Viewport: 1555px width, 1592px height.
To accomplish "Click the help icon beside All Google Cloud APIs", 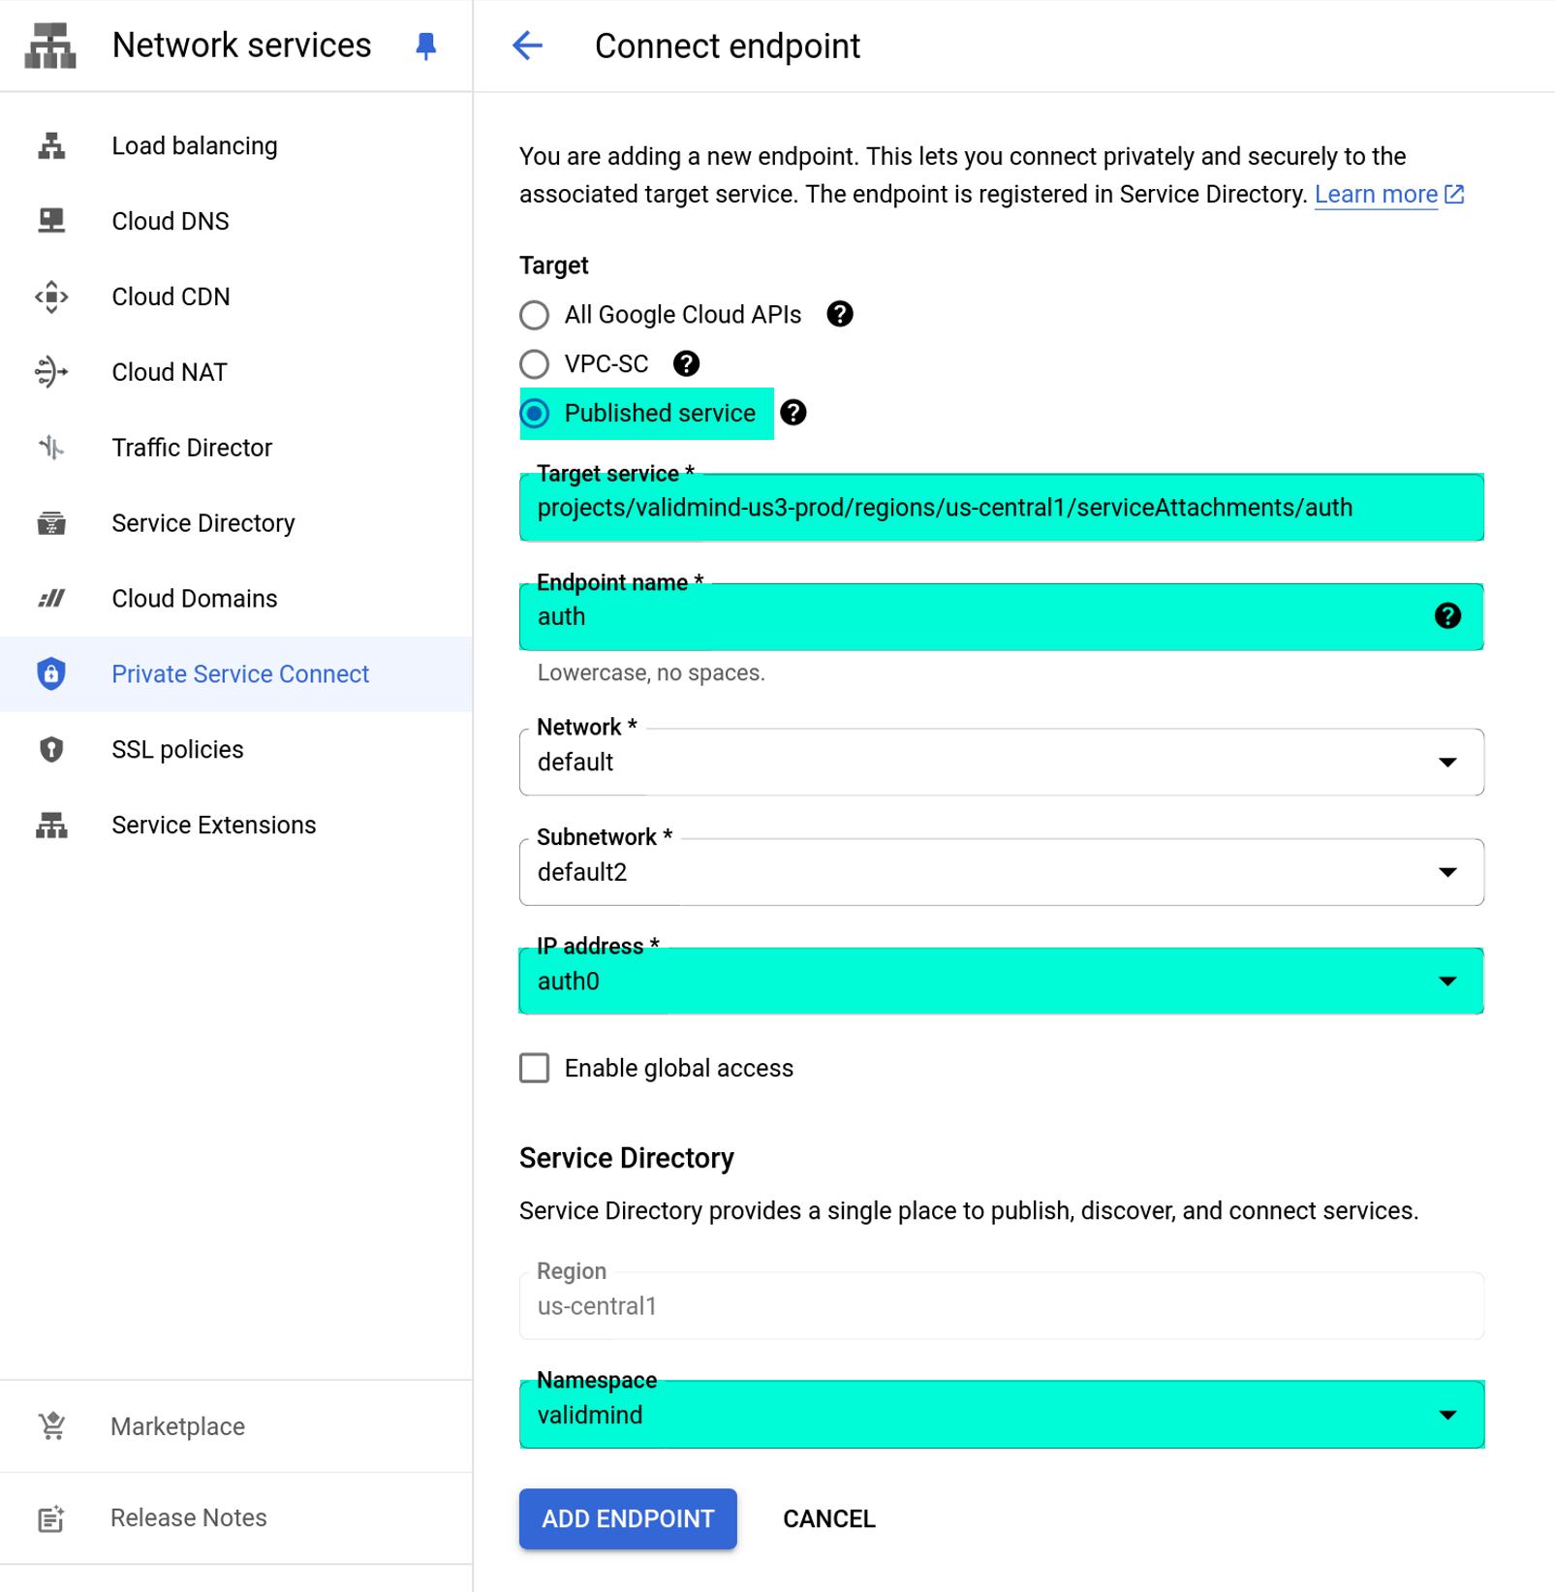I will [839, 314].
